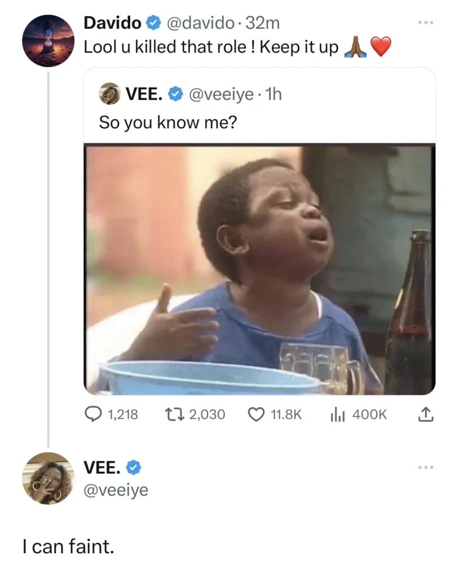Open more options on VEE's reply
458x578 pixels.
426,467
